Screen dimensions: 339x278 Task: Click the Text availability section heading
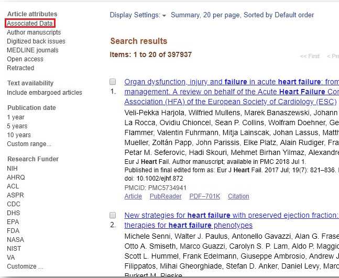coord(30,83)
